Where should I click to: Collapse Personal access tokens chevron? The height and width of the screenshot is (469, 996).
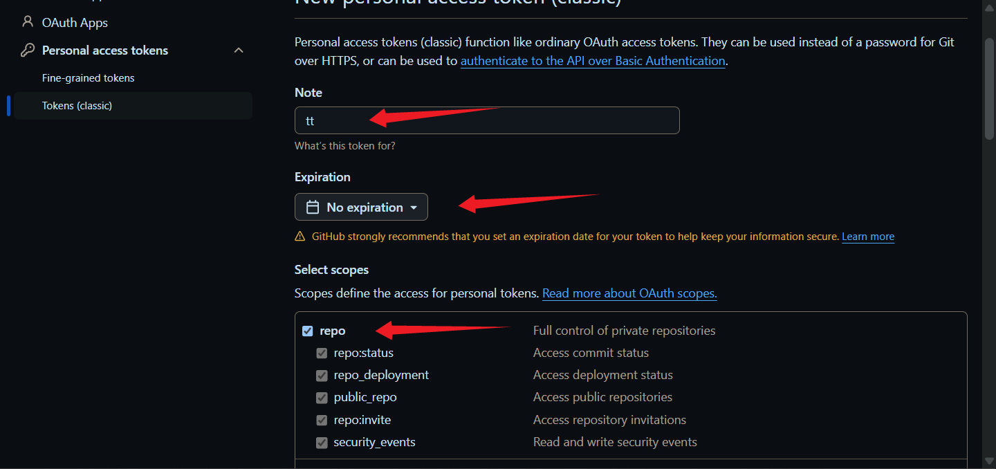tap(239, 50)
